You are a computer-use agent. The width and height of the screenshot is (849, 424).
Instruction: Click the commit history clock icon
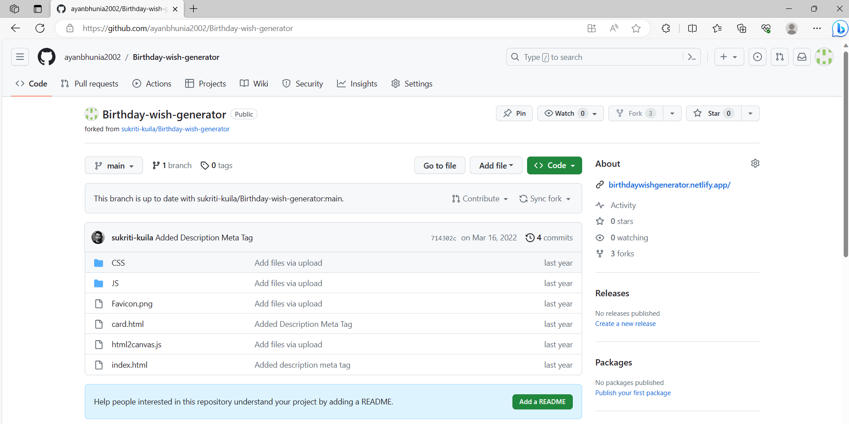coord(530,237)
